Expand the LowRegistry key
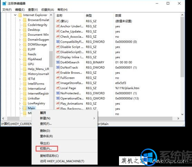The image size is (192, 167). click(x=20, y=103)
